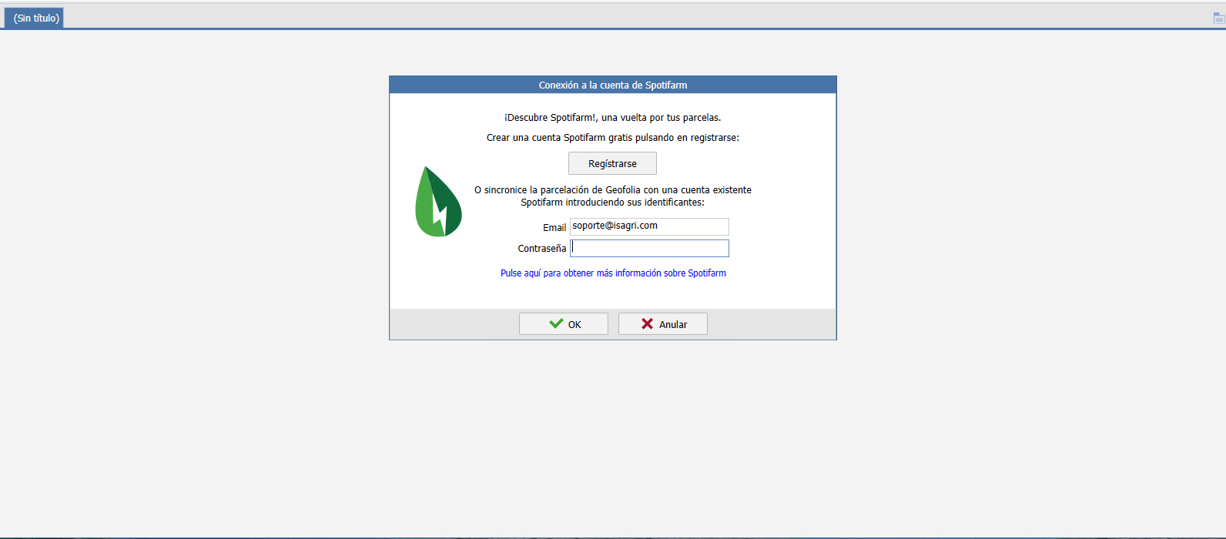Click the Regístrarse button
The width and height of the screenshot is (1226, 539).
612,163
